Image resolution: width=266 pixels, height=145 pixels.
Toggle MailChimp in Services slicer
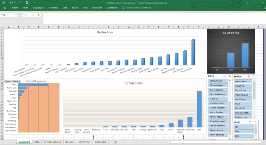243,99
